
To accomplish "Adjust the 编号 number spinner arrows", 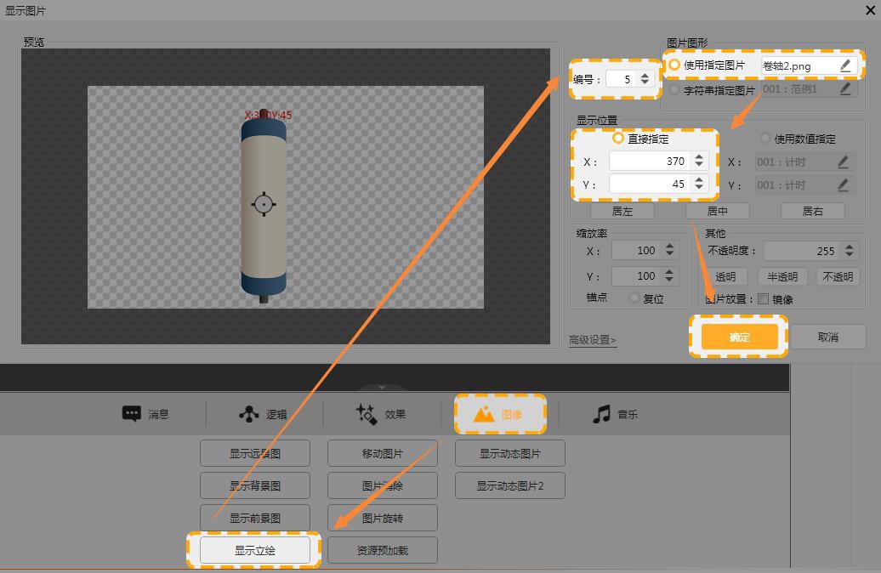I will [x=645, y=79].
